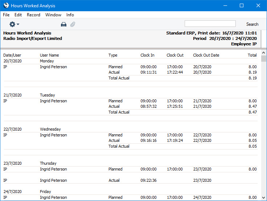The width and height of the screenshot is (267, 201).
Task: Click Monday's Total Actual label
Action: (x=119, y=78)
